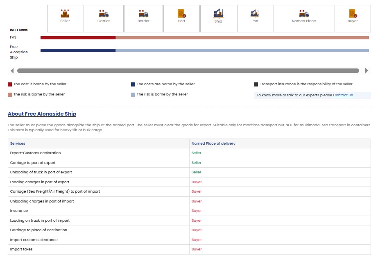This screenshot has width=380, height=257.
Task: Select the Carrier truck icon
Action: (104, 14)
